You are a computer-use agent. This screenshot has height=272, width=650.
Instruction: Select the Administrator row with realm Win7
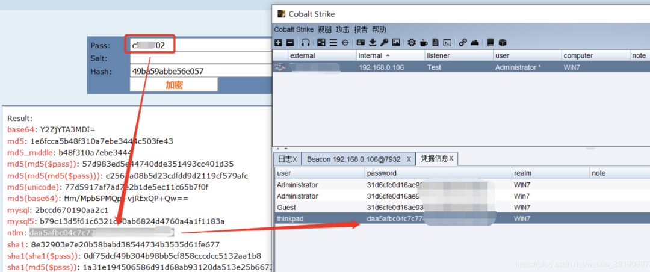pos(462,196)
